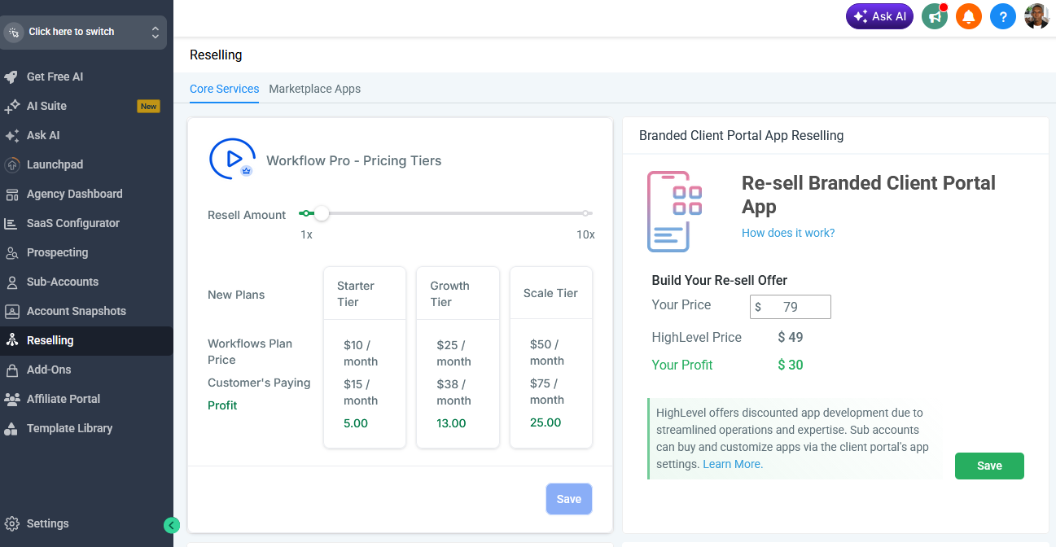The width and height of the screenshot is (1056, 547).
Task: Click the HighLevel Price $ 49 value
Action: coord(791,337)
